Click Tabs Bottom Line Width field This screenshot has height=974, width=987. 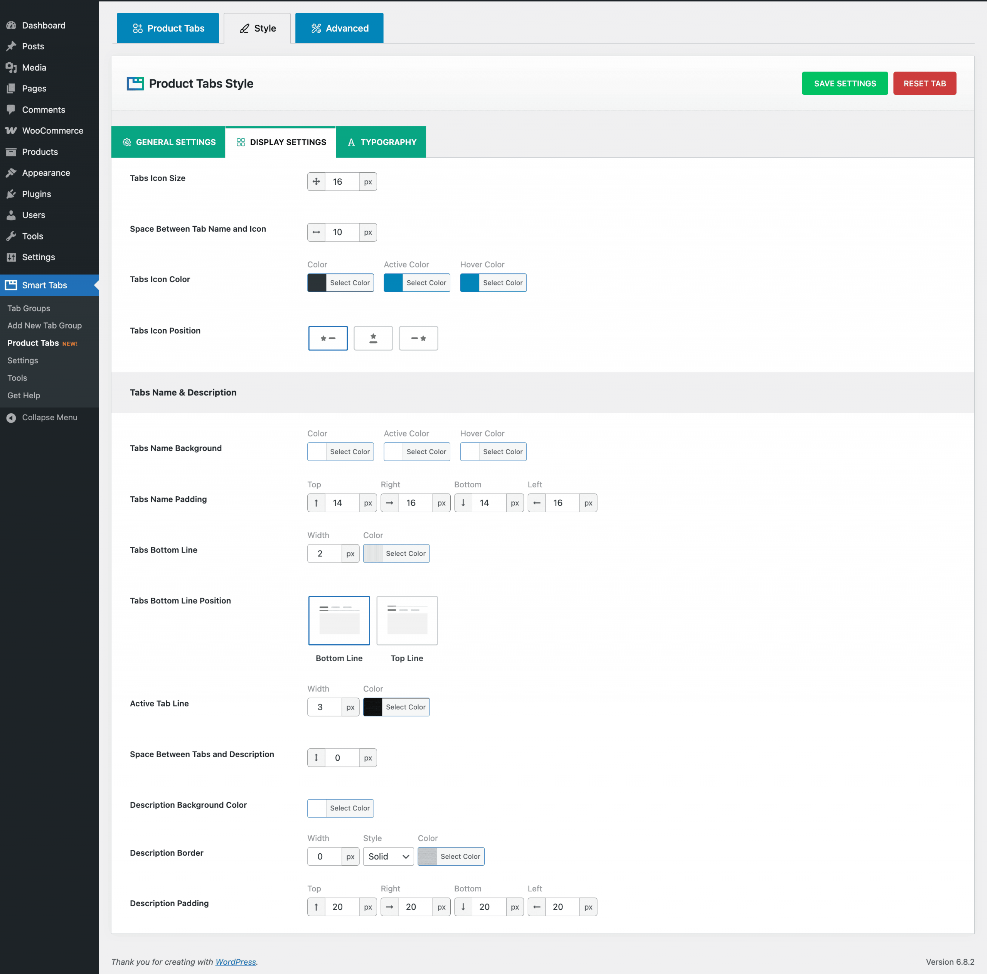(324, 553)
